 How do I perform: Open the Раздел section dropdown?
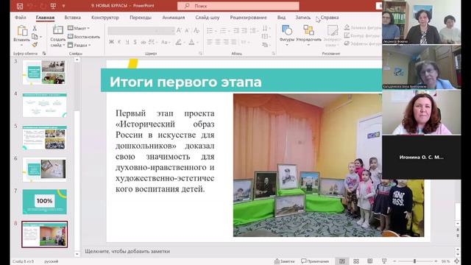[79, 45]
